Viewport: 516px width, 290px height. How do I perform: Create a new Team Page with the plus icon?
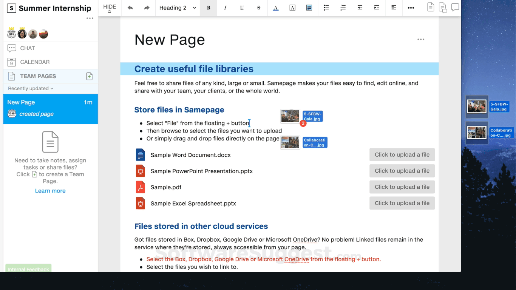click(89, 76)
